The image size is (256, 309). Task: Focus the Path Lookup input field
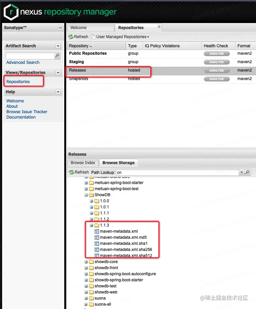point(178,173)
